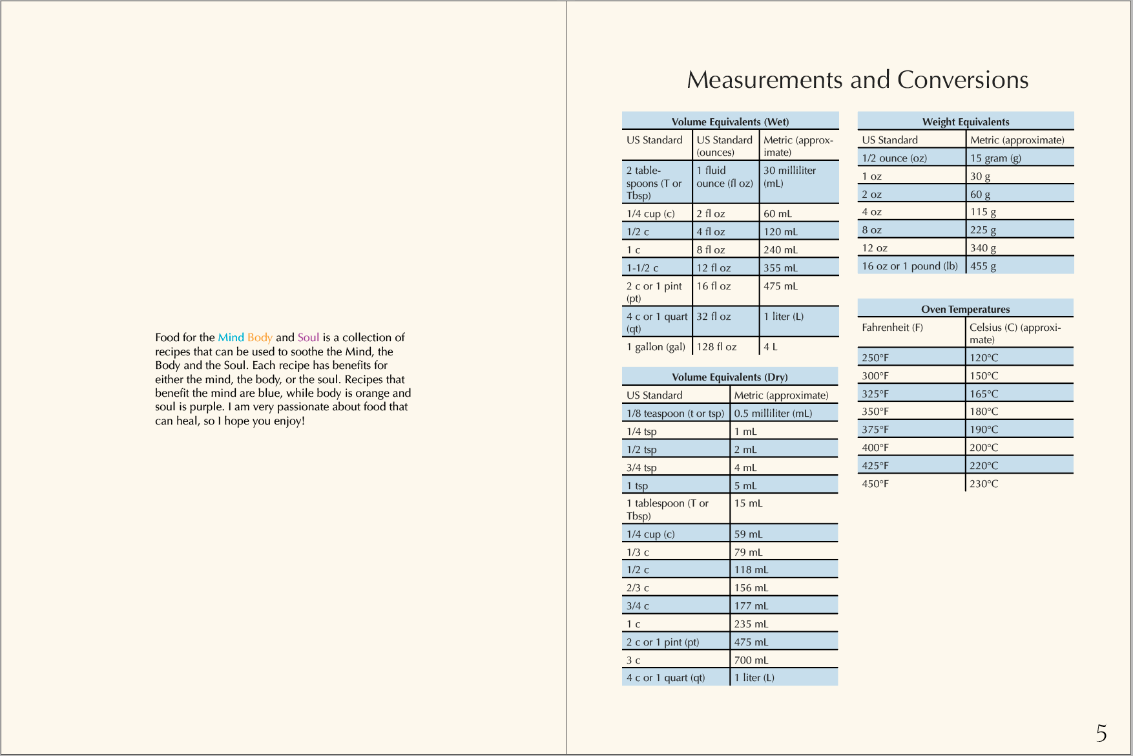Select the '118 mL' cell
The image size is (1133, 756).
click(784, 569)
